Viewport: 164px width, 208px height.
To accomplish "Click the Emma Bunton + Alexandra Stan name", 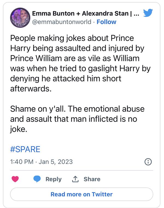I will click(x=83, y=13).
